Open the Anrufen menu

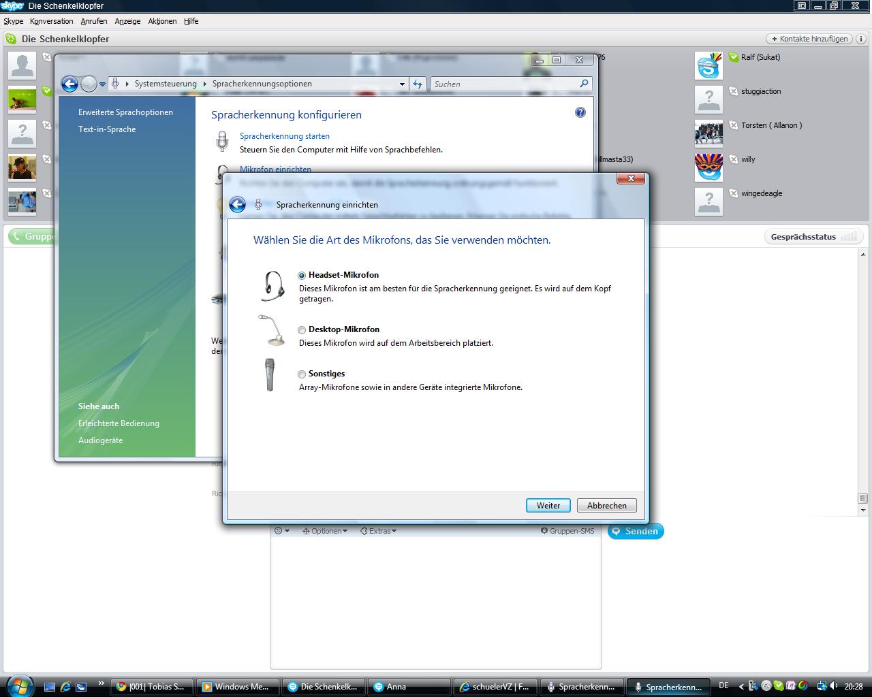[x=94, y=21]
